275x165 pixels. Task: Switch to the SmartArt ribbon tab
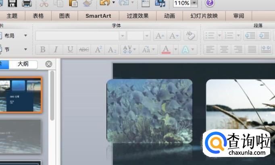(x=98, y=16)
